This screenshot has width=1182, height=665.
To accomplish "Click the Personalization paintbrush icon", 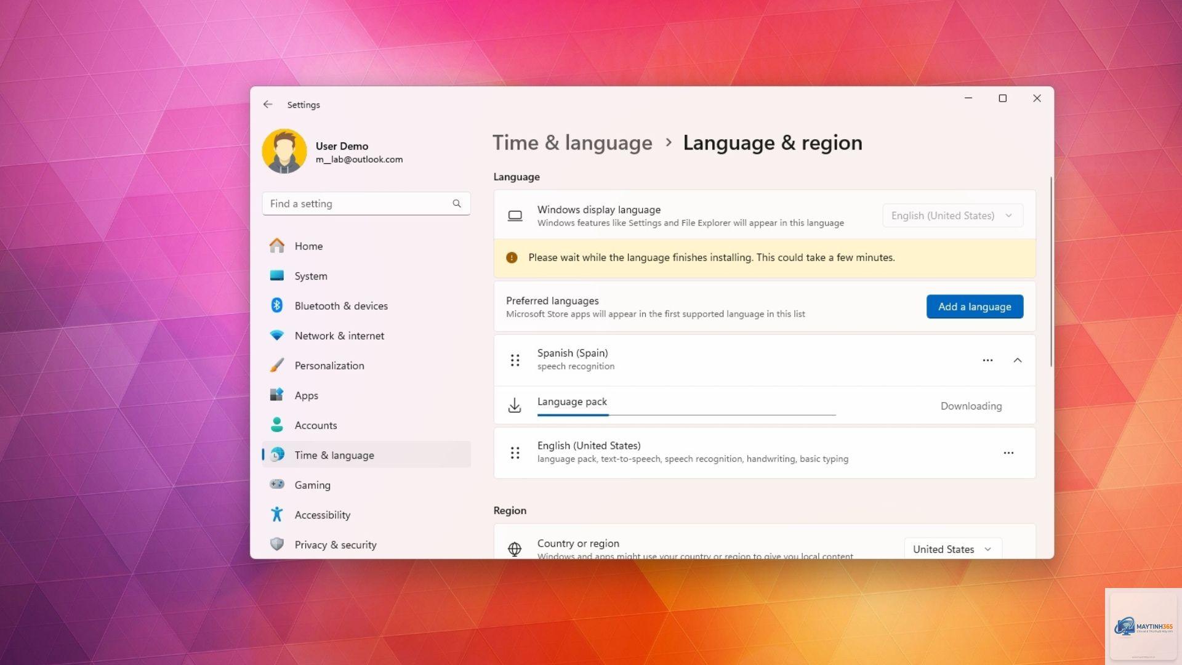I will pyautogui.click(x=277, y=365).
